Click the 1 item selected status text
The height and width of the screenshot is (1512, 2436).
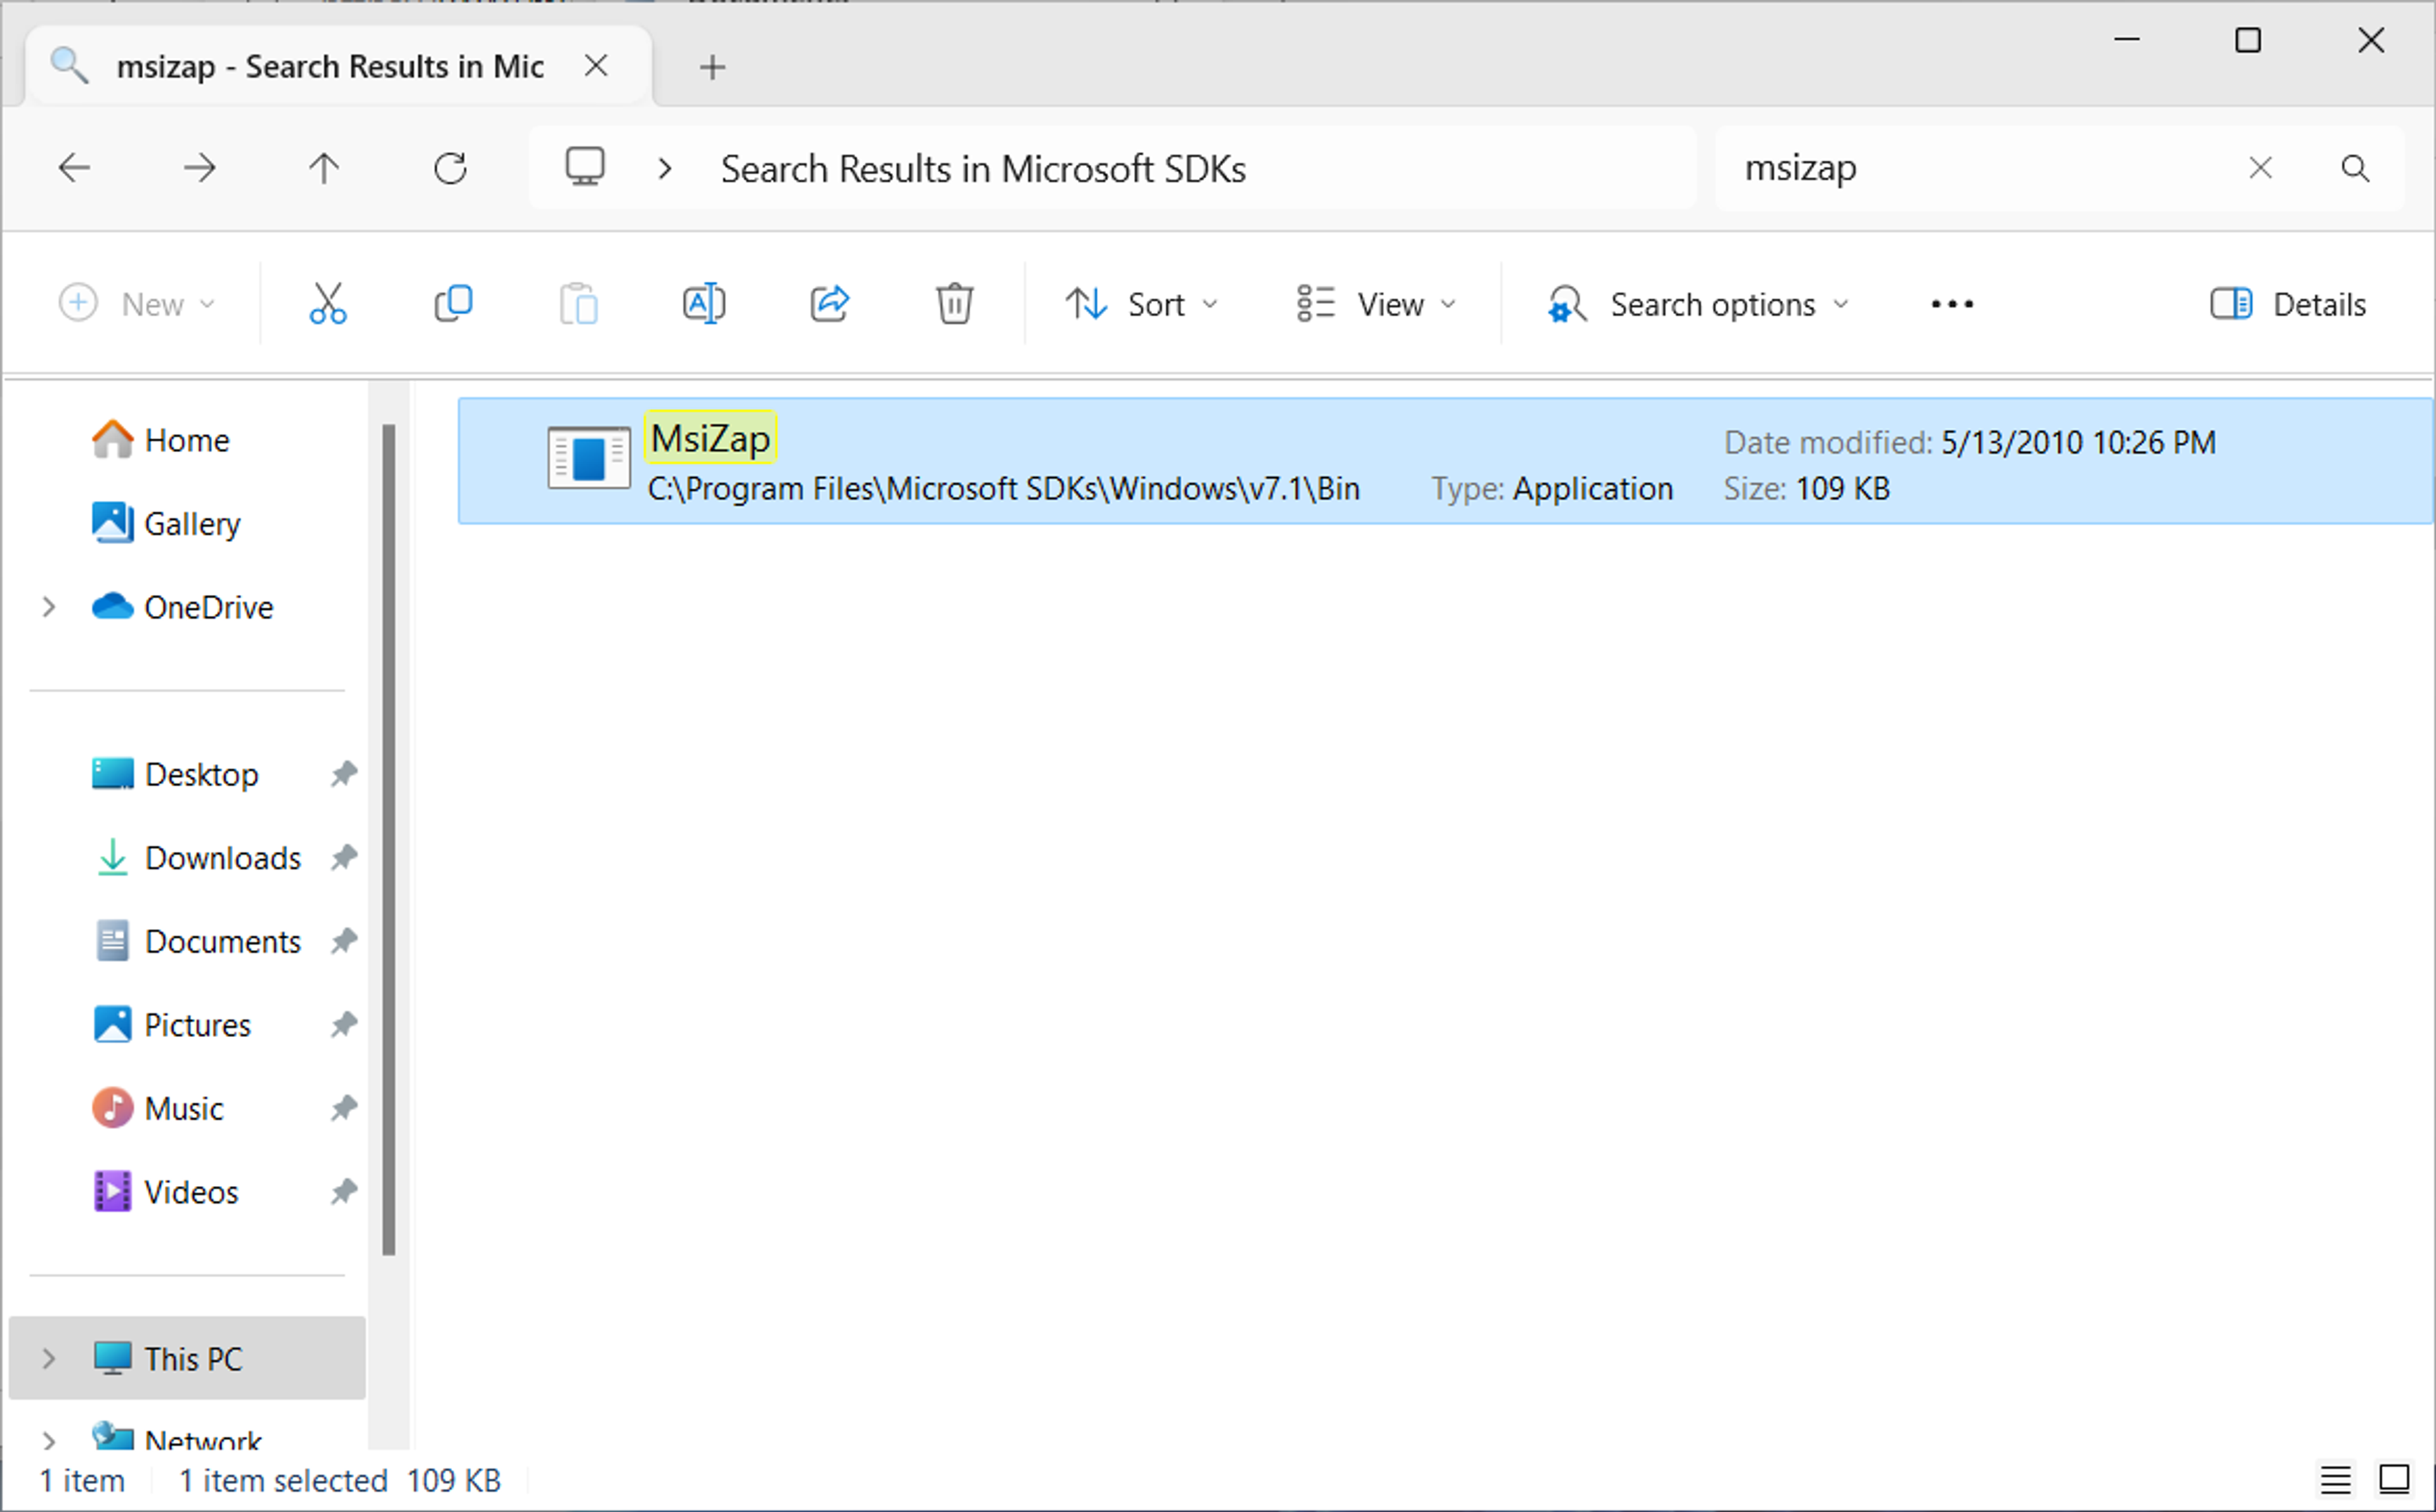tap(283, 1480)
